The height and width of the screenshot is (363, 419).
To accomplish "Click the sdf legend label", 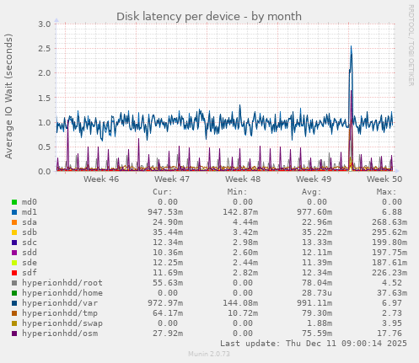I will click(x=30, y=273).
